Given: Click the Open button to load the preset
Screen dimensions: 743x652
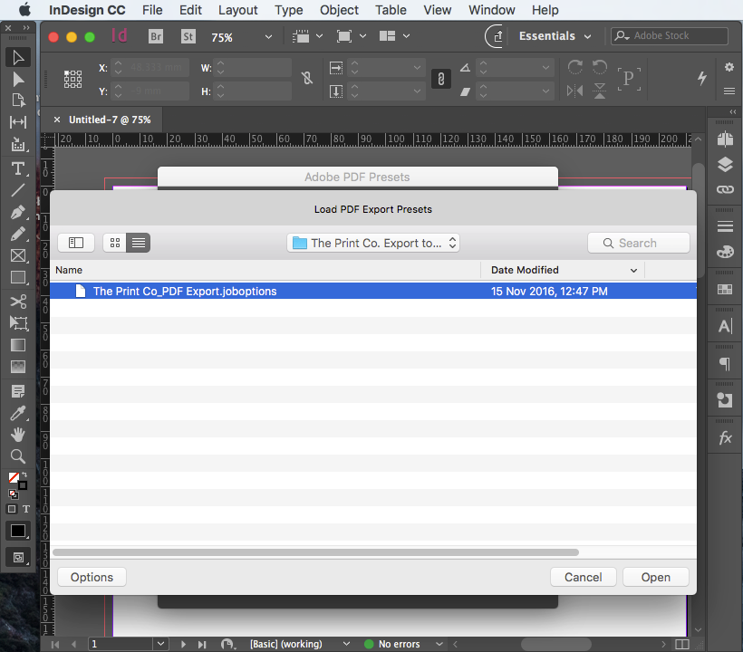Looking at the screenshot, I should point(655,577).
